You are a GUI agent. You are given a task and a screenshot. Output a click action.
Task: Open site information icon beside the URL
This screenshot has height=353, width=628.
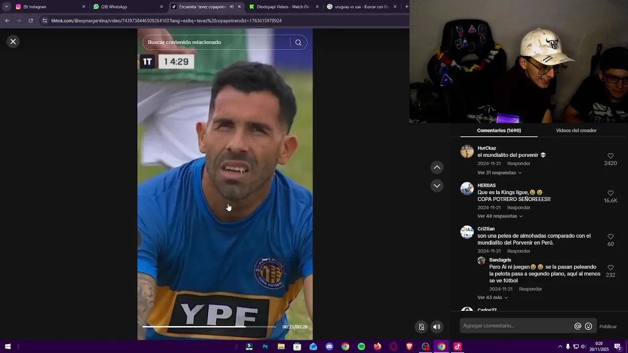[45, 21]
